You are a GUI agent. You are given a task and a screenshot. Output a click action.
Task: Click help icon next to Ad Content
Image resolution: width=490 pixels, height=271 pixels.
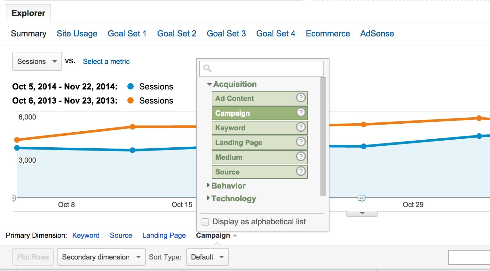[301, 98]
